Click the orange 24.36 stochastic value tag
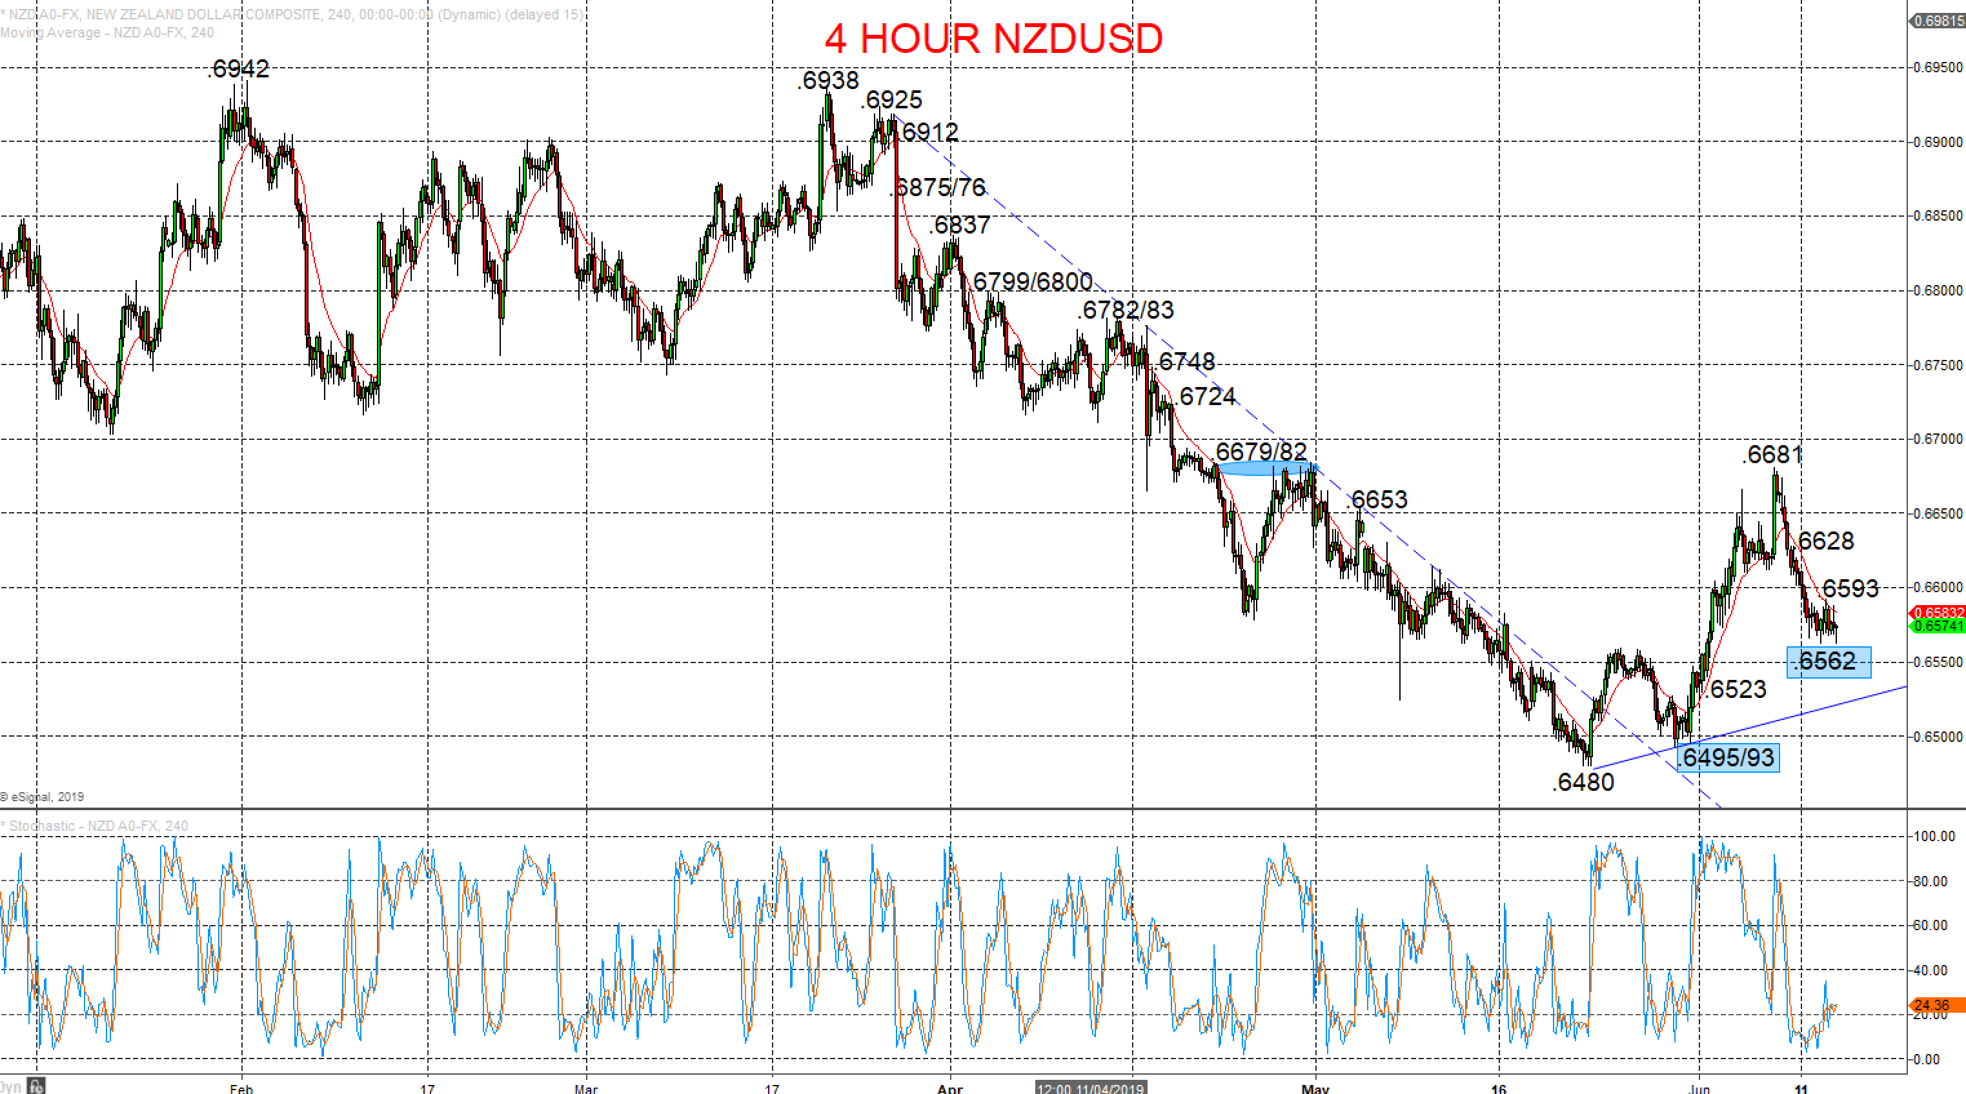This screenshot has width=1966, height=1094. pyautogui.click(x=1937, y=1006)
